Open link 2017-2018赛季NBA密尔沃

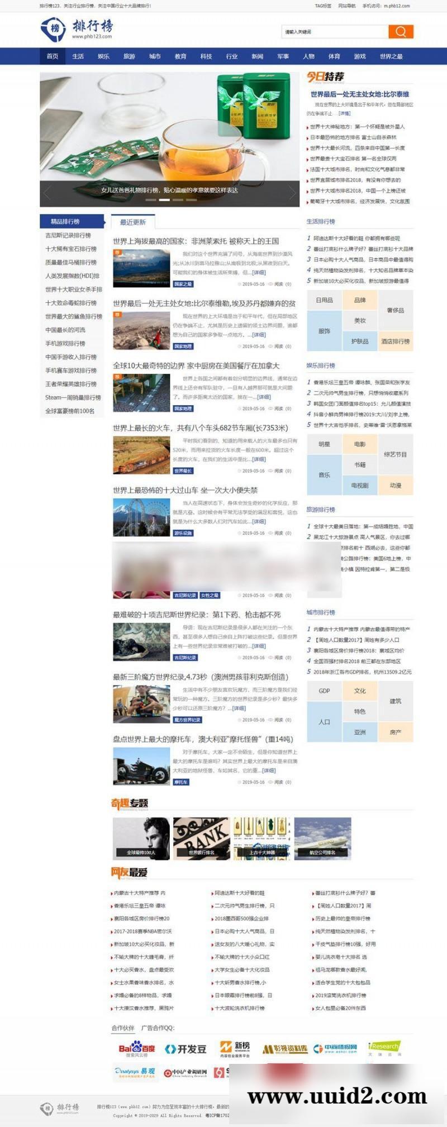click(x=142, y=931)
